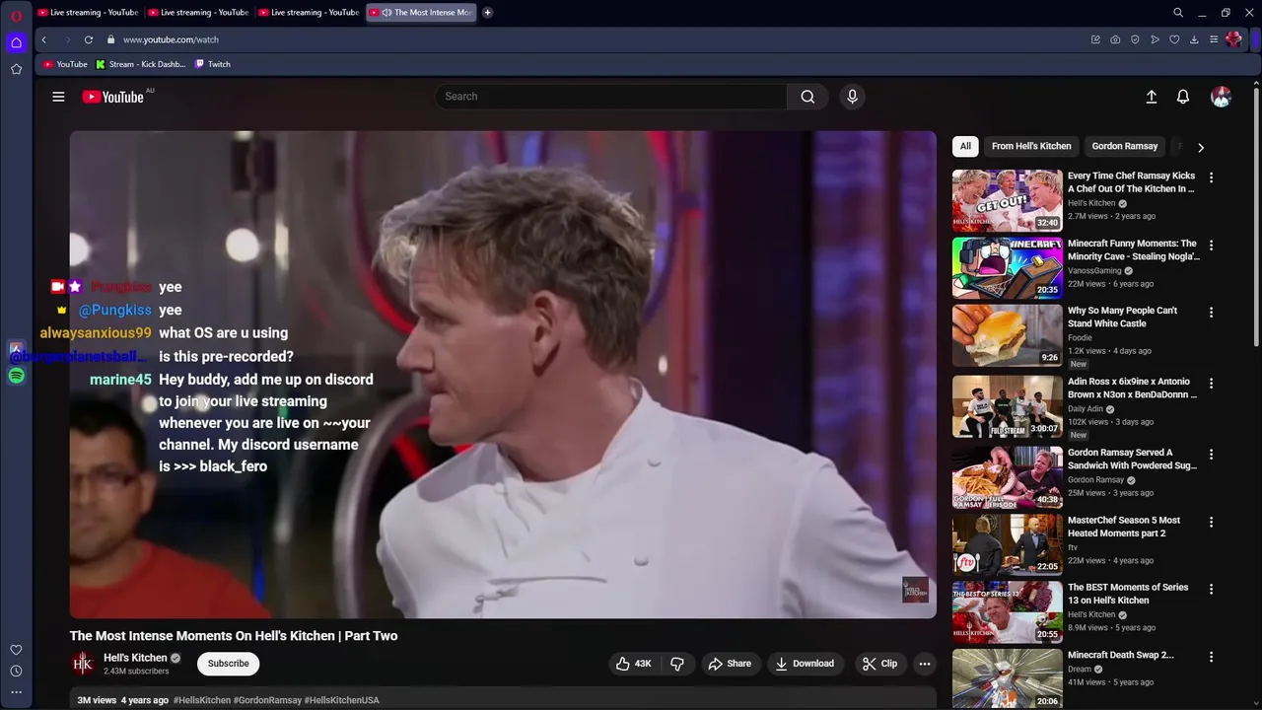
Task: Click the YouTube search magnifier button
Action: click(x=807, y=97)
